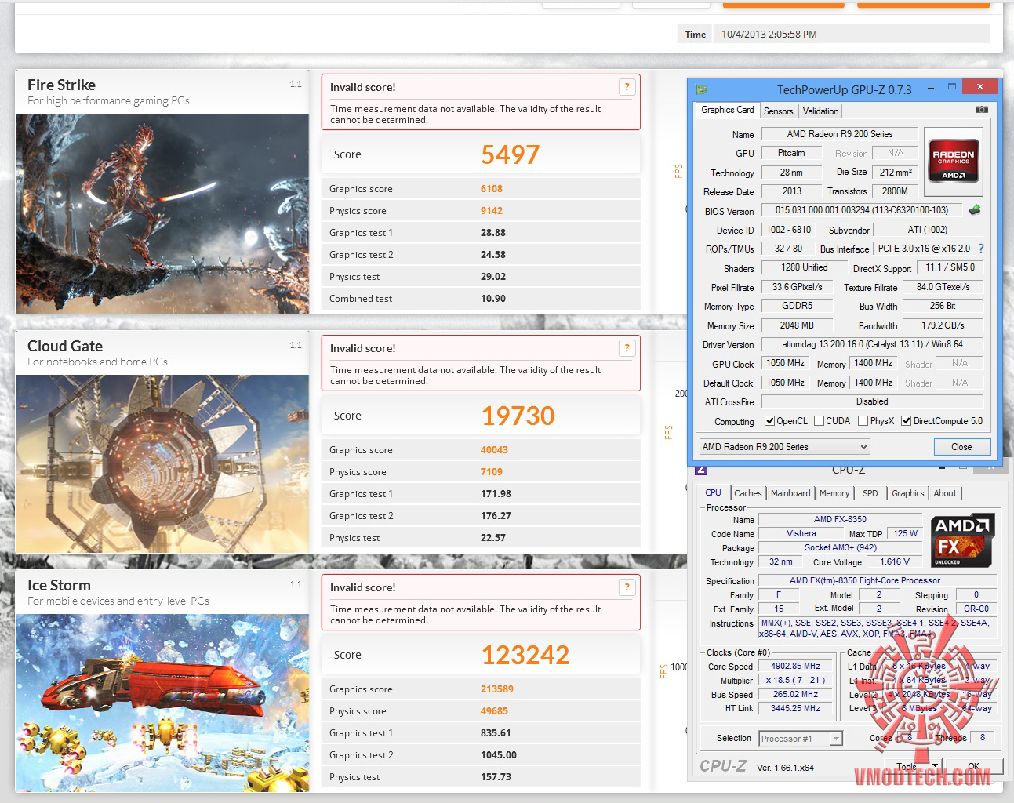Screen dimensions: 1014x803
Task: Click Cloud Gate graphics score 40043
Action: point(494,450)
